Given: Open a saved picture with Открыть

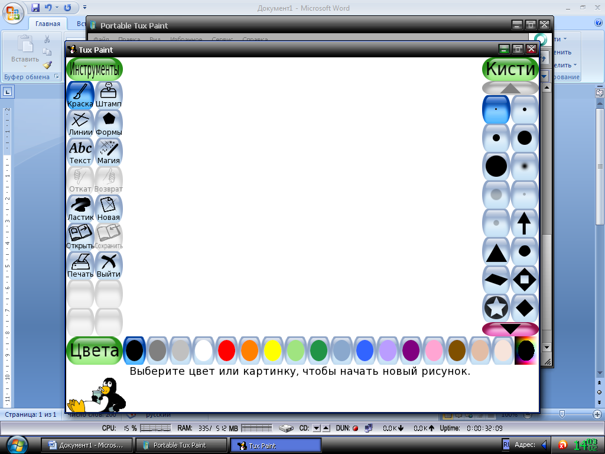Looking at the screenshot, I should click(x=80, y=237).
